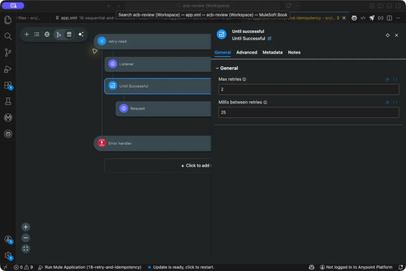Click the Millis between retries field
406x271 pixels.
309,113
